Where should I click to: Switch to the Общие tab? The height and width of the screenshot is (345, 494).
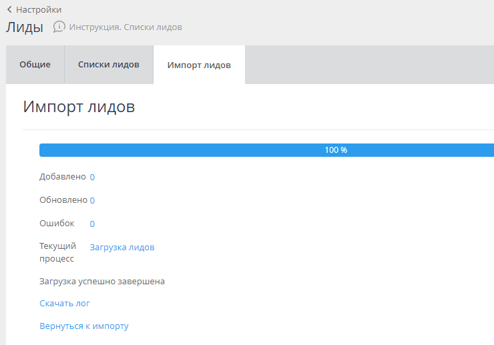35,65
